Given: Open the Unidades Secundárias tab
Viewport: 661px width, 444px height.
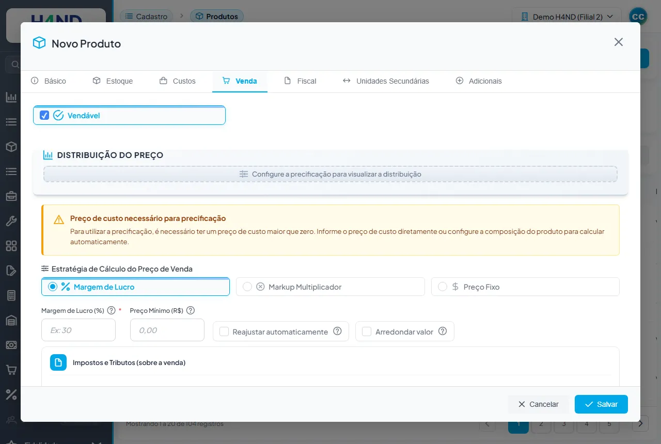Looking at the screenshot, I should pyautogui.click(x=386, y=81).
